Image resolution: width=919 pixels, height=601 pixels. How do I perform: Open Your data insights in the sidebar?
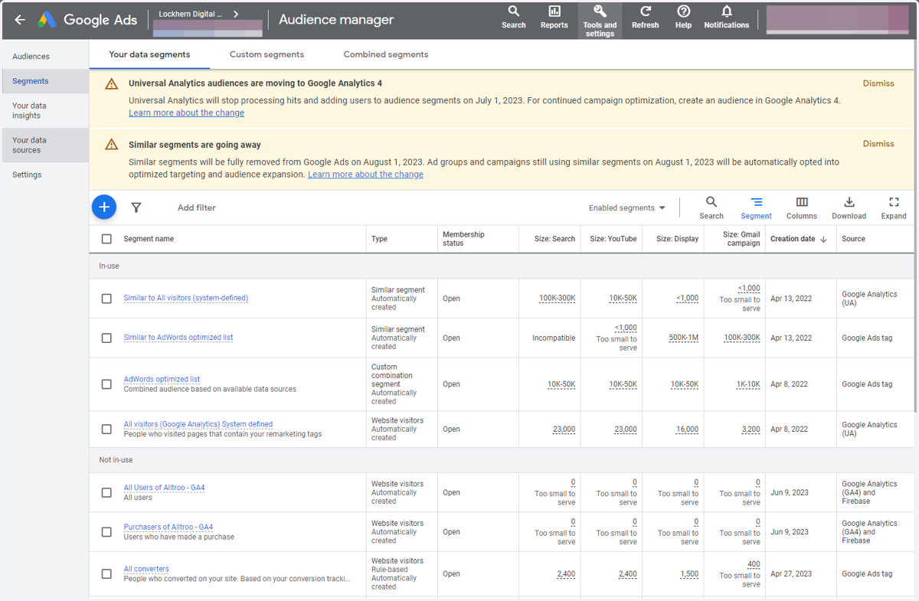point(44,111)
